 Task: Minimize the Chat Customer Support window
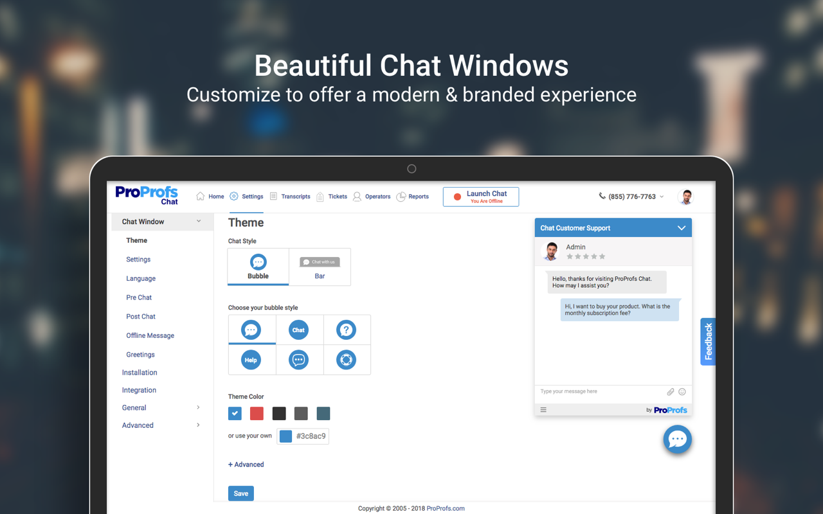682,228
